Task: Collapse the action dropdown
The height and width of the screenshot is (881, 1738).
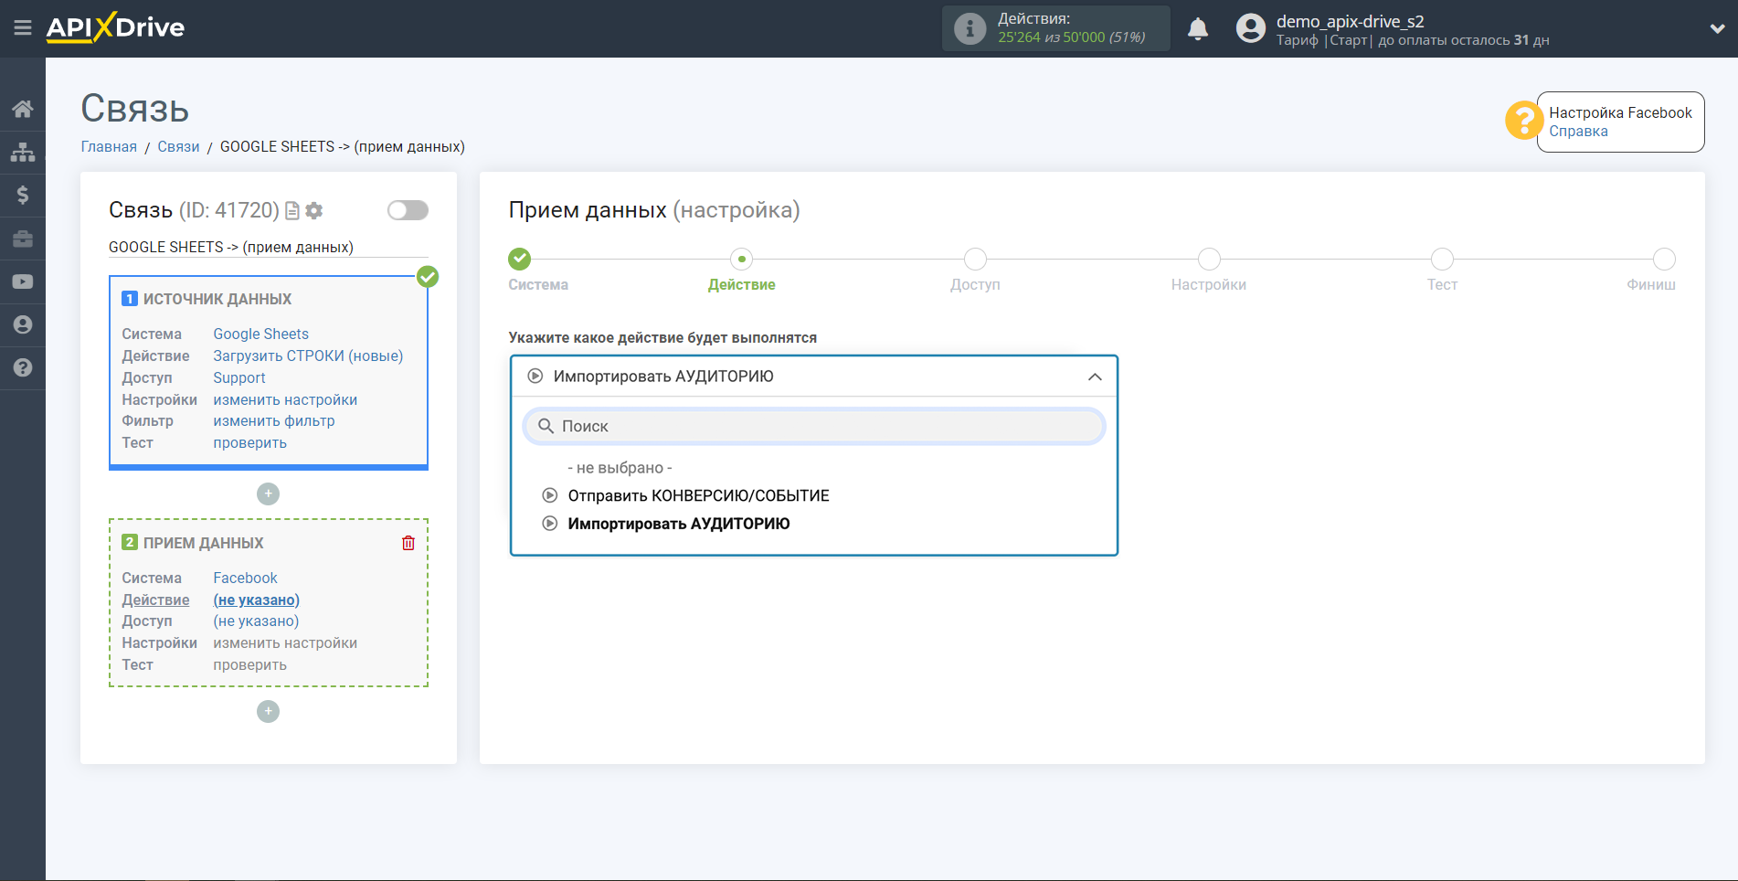Action: point(1095,377)
